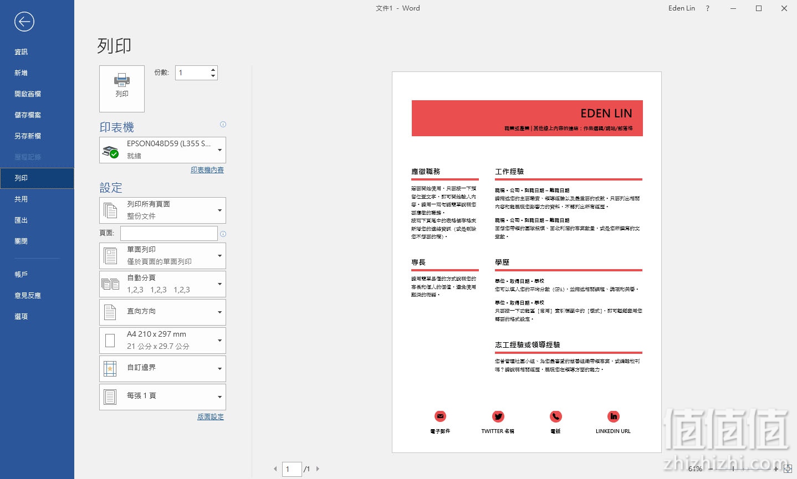This screenshot has height=479, width=797.
Task: Click the all-pages icon in 列印所有頁面 dropdown
Action: point(111,210)
